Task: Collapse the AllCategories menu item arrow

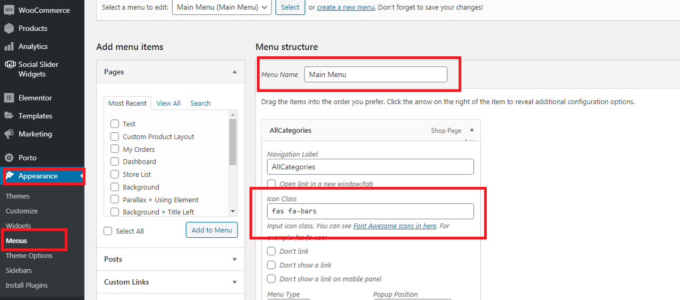Action: coord(472,130)
